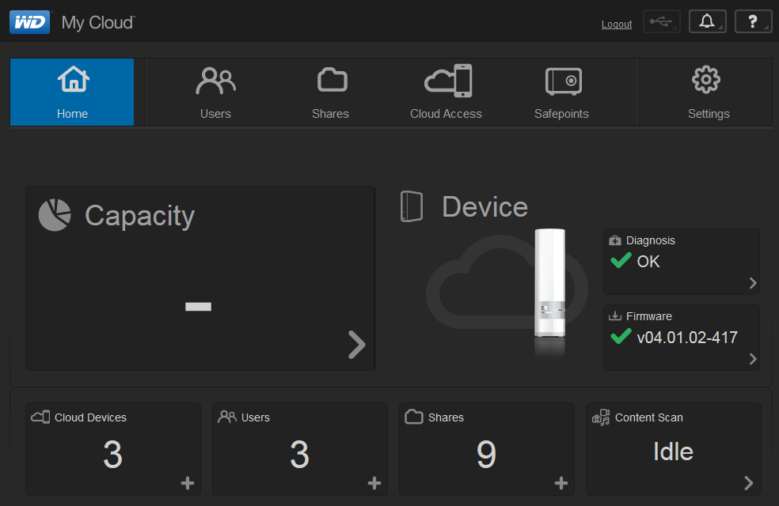
Task: Click the My Cloud title text
Action: (x=98, y=23)
